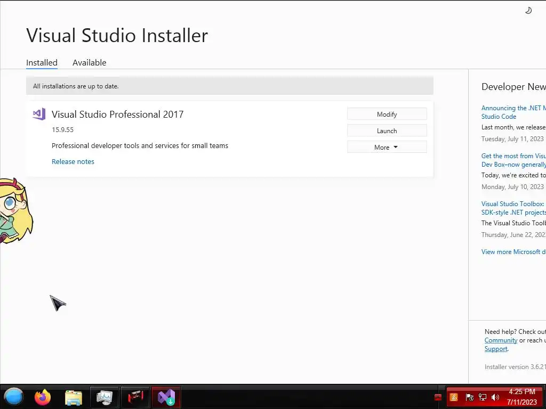The height and width of the screenshot is (409, 546).
Task: Expand the More dropdown
Action: pyautogui.click(x=387, y=147)
